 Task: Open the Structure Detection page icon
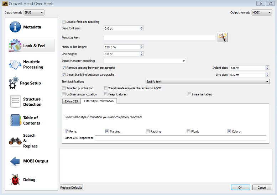click(x=15, y=101)
